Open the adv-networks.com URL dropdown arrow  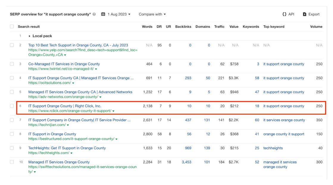point(101,97)
